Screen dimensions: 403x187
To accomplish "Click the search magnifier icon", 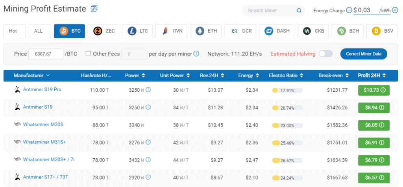I will (299, 11).
